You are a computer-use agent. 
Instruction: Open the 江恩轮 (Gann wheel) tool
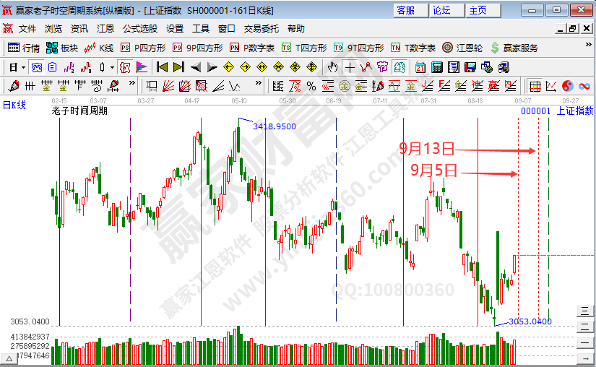click(463, 48)
